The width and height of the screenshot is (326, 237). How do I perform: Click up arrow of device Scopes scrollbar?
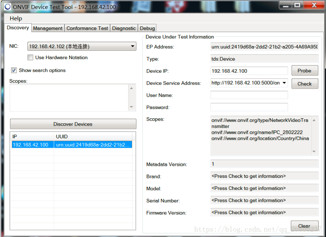(x=314, y=120)
